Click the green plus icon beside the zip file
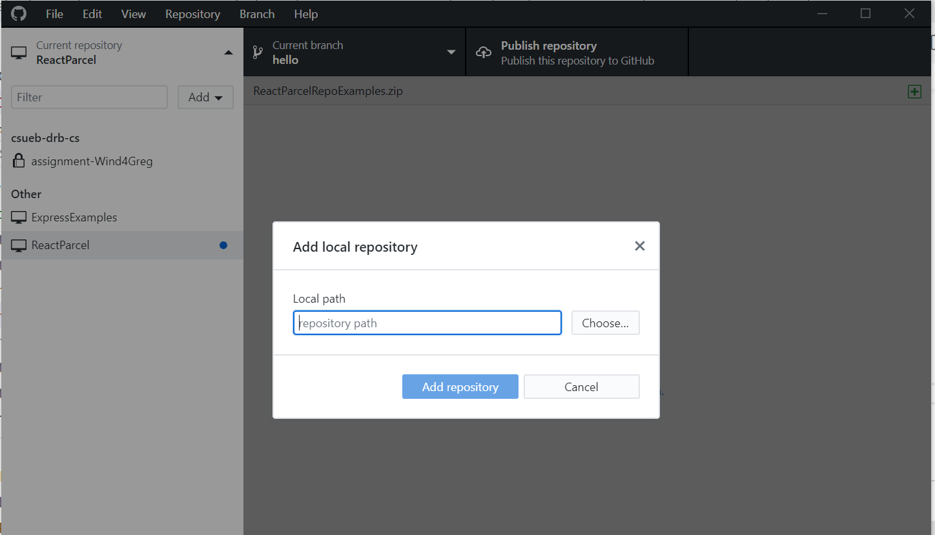This screenshot has height=535, width=935. [x=914, y=91]
